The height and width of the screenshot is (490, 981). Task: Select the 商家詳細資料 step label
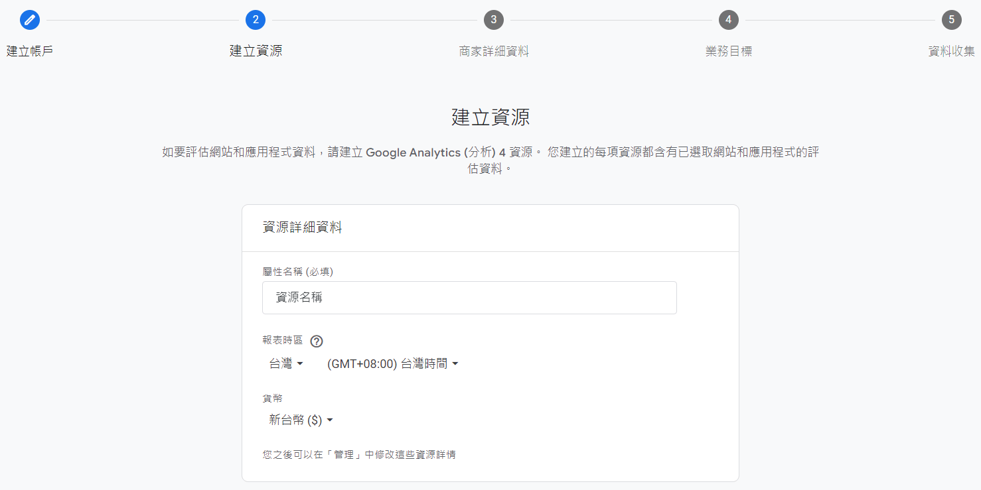click(494, 52)
